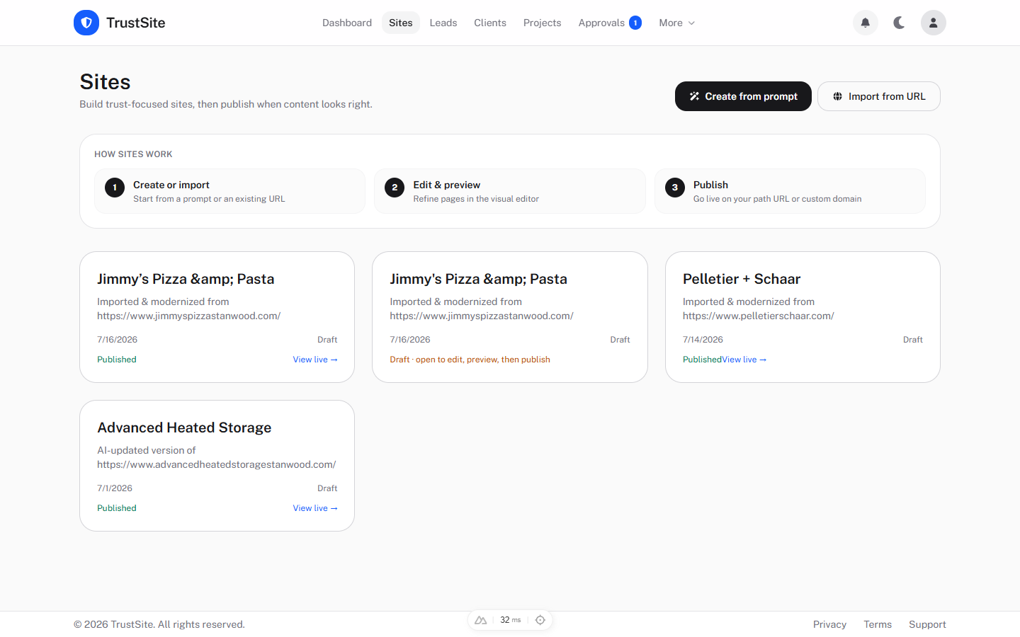Screen dimensions: 1020x637
Task: Click the 32 ms timing indicator
Action: pyautogui.click(x=510, y=620)
